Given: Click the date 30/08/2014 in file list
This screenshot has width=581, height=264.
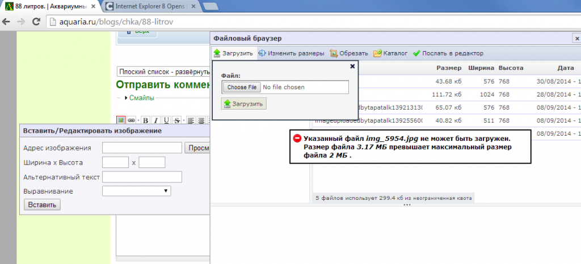Looking at the screenshot, I should point(554,82).
